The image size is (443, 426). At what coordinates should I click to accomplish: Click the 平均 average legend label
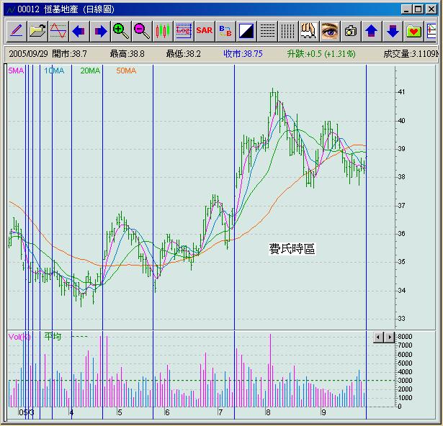coord(53,336)
